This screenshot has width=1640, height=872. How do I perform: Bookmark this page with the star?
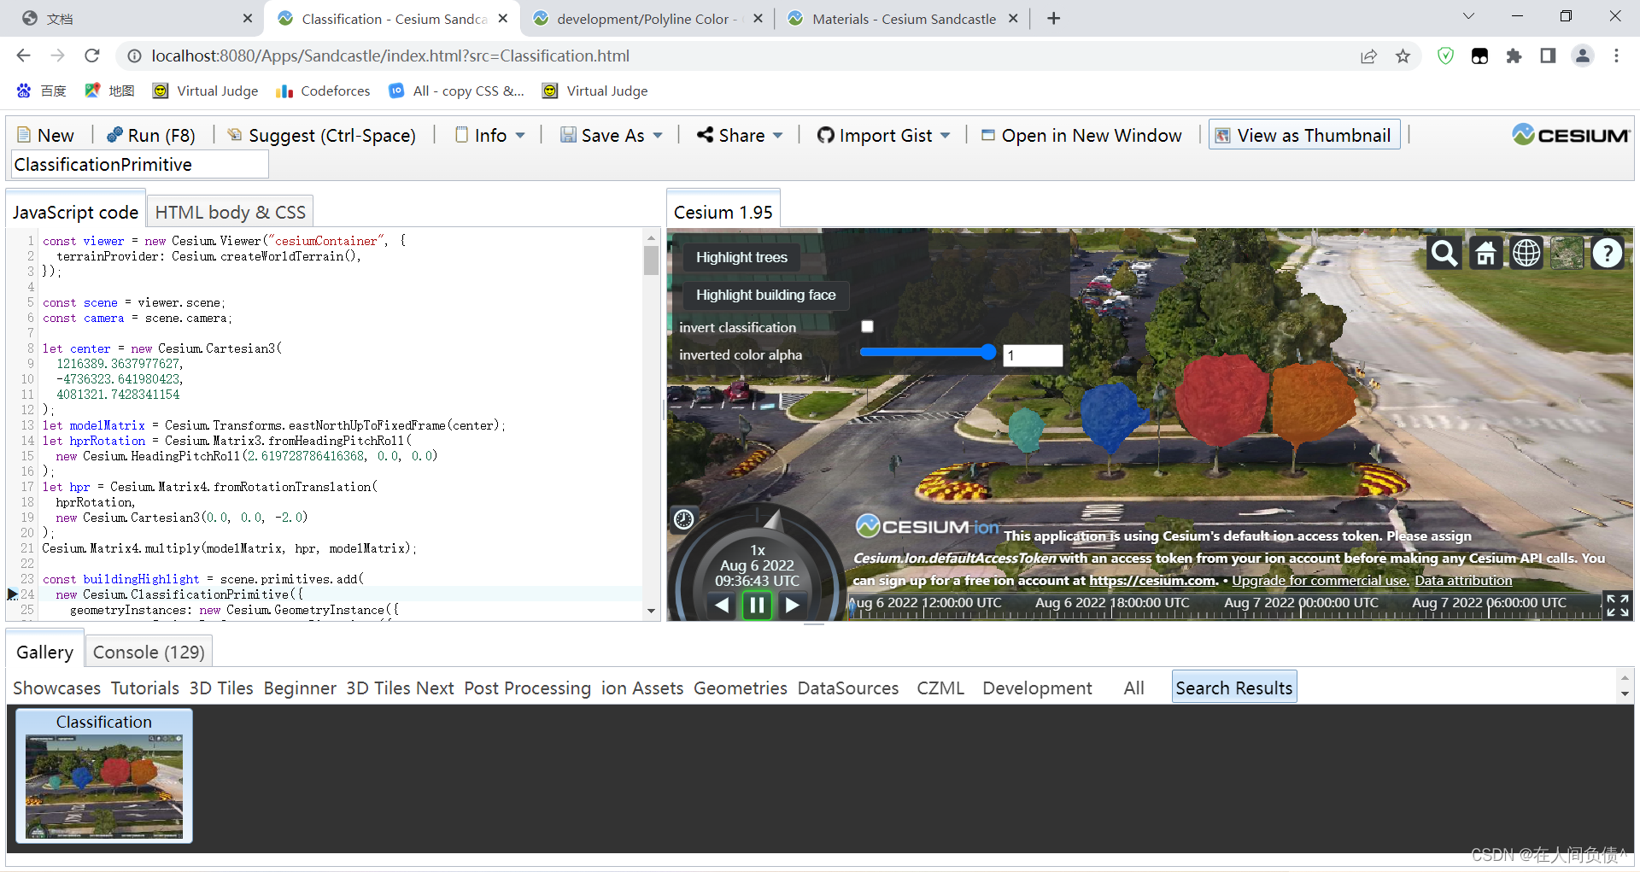point(1403,56)
